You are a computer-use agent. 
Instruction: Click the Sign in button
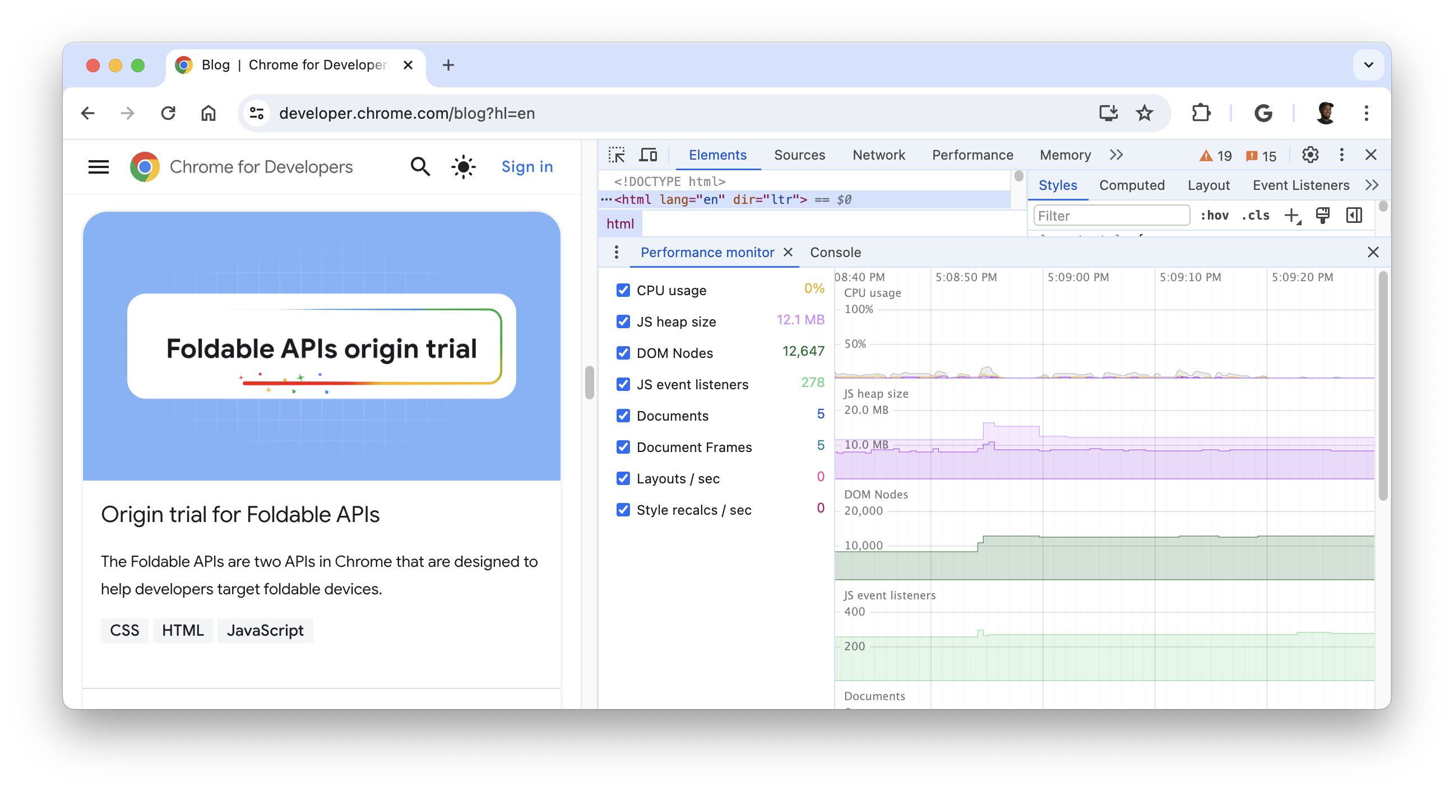pos(528,166)
